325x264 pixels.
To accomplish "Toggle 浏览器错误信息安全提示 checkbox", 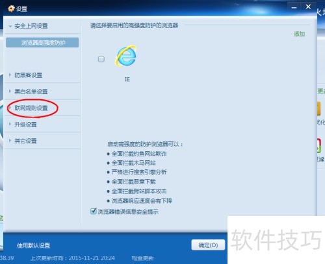I will (x=94, y=211).
